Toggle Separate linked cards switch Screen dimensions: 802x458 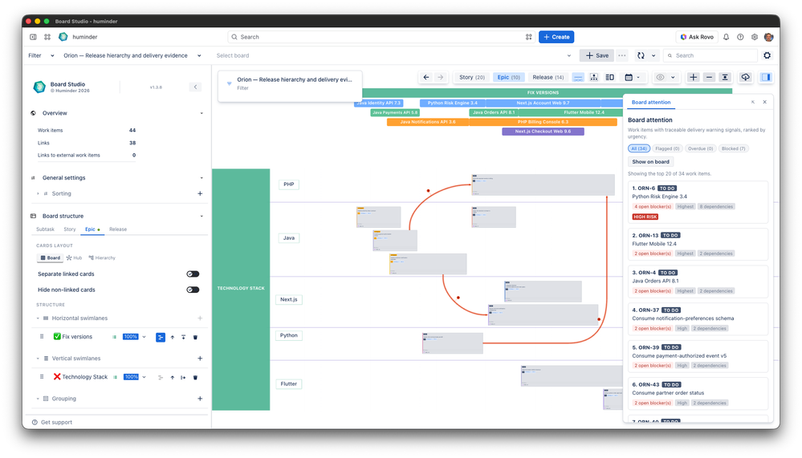pyautogui.click(x=193, y=274)
